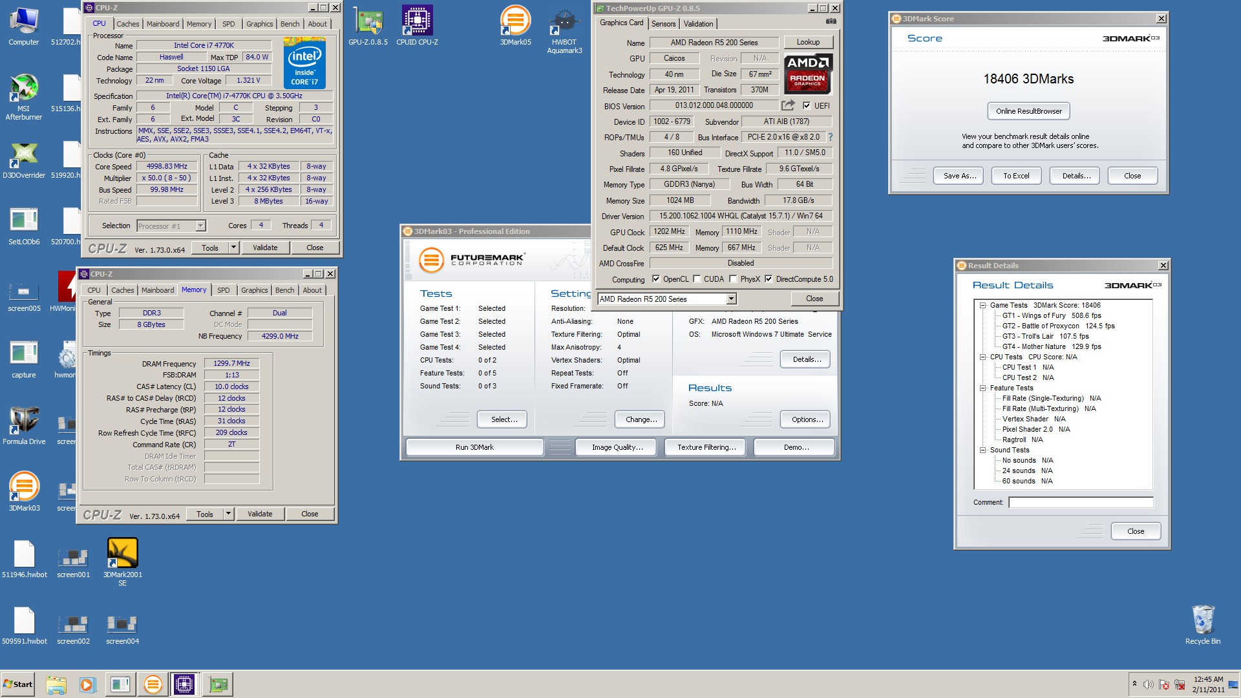Viewport: 1241px width, 698px height.
Task: Open 509591.hwbot file icon
Action: click(24, 626)
